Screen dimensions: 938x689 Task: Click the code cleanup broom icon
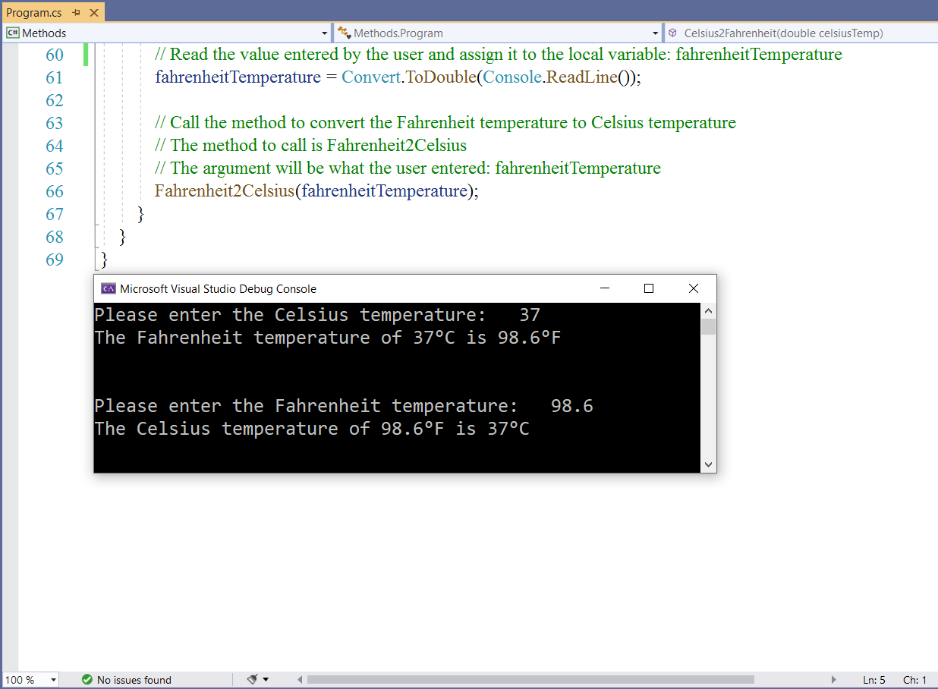[x=253, y=679]
